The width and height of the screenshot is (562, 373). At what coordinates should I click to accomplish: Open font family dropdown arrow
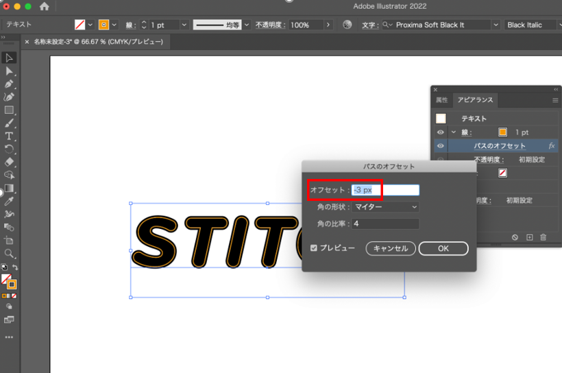click(x=496, y=25)
